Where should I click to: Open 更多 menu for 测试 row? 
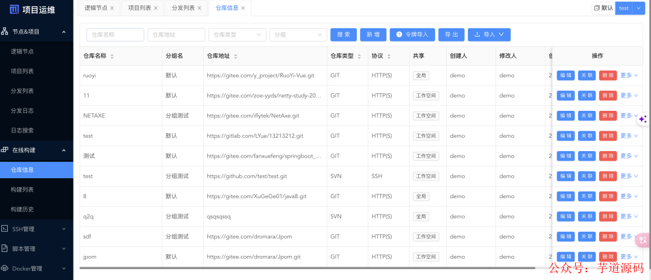629,155
